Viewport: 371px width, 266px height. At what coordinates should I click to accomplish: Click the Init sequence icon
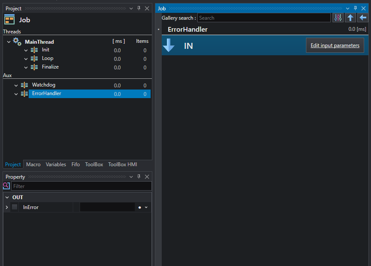coord(34,50)
